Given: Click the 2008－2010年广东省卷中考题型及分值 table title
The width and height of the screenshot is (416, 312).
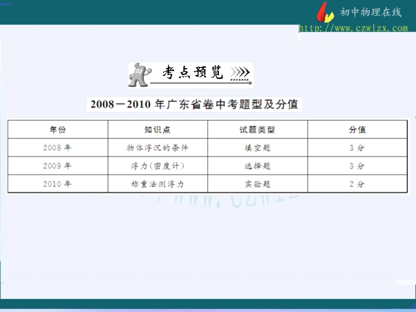Looking at the screenshot, I should point(194,104).
